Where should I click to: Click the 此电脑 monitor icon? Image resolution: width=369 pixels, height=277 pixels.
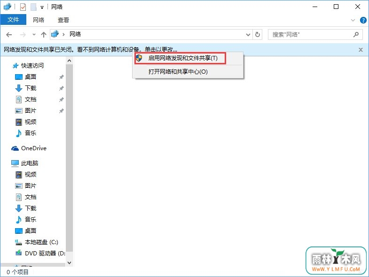click(x=15, y=163)
